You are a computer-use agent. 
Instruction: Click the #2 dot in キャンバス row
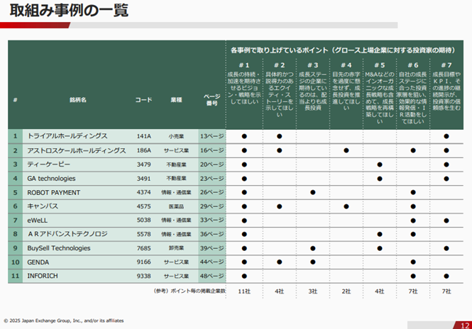click(x=279, y=206)
